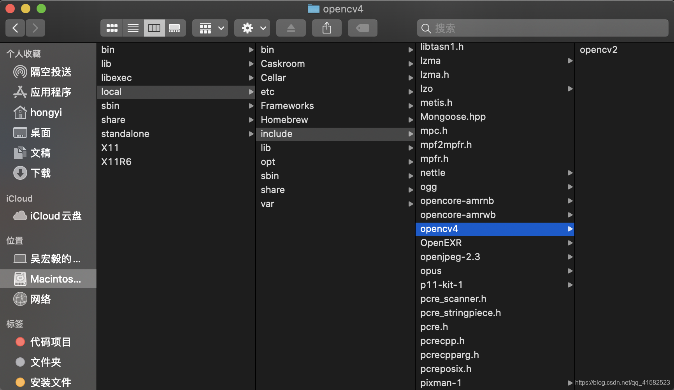Switch to gallery view
The width and height of the screenshot is (674, 390).
coord(175,28)
